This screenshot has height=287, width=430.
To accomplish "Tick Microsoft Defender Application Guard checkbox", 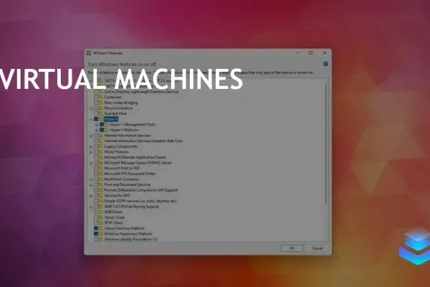I will (x=96, y=157).
